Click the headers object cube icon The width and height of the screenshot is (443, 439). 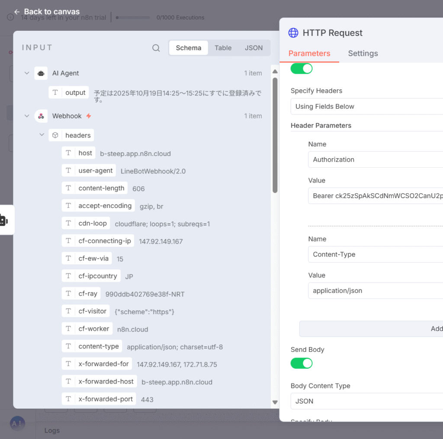pyautogui.click(x=55, y=135)
